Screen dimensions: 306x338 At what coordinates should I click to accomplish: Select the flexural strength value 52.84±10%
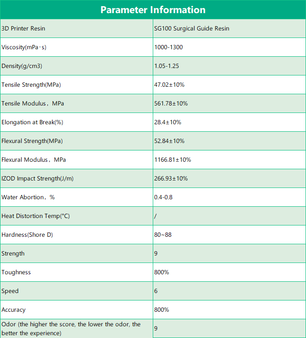169,141
